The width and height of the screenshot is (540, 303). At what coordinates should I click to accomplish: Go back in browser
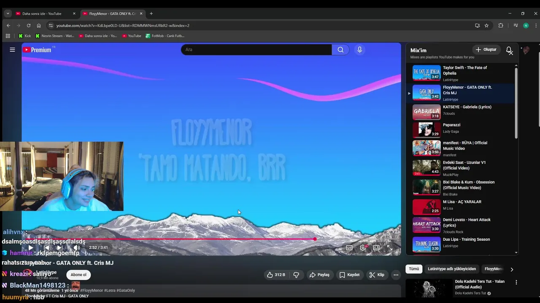8,25
